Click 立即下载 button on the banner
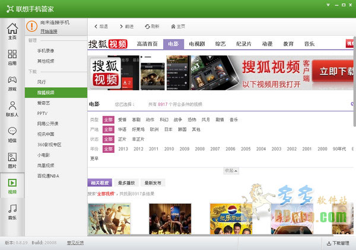Screen dimensions: 356x250 (333, 71)
